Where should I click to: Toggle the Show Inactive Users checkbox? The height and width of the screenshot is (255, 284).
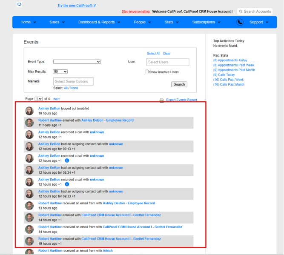pyautogui.click(x=146, y=72)
